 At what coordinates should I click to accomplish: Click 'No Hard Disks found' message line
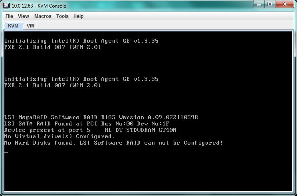tap(114, 143)
